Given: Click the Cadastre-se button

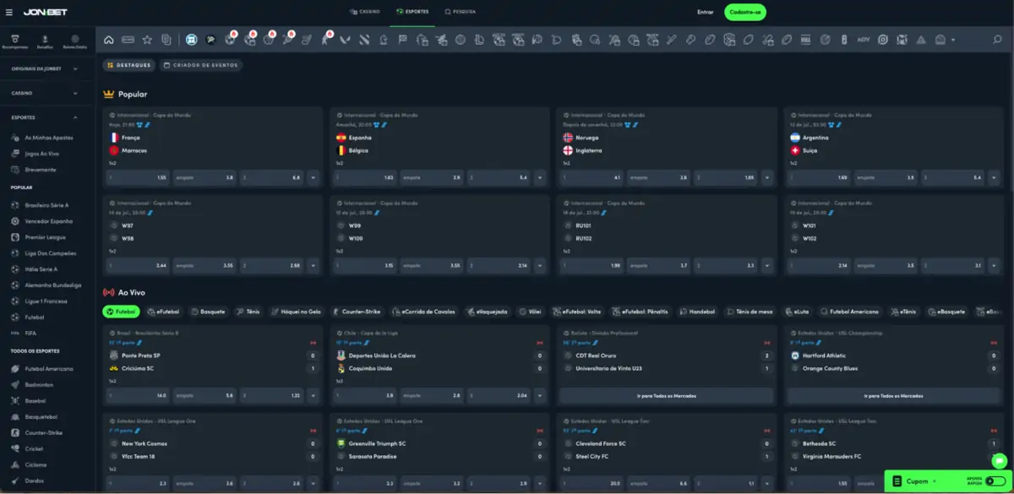Looking at the screenshot, I should (745, 13).
